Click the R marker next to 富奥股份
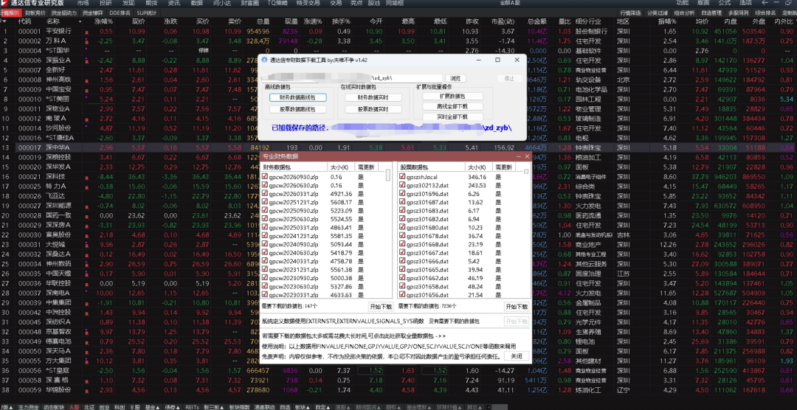 87,236
